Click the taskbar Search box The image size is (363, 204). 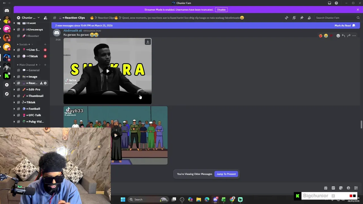tap(148, 199)
